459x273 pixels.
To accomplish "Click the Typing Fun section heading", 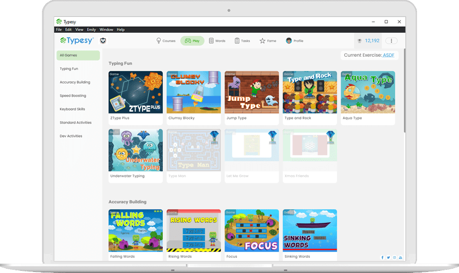I will click(x=120, y=63).
